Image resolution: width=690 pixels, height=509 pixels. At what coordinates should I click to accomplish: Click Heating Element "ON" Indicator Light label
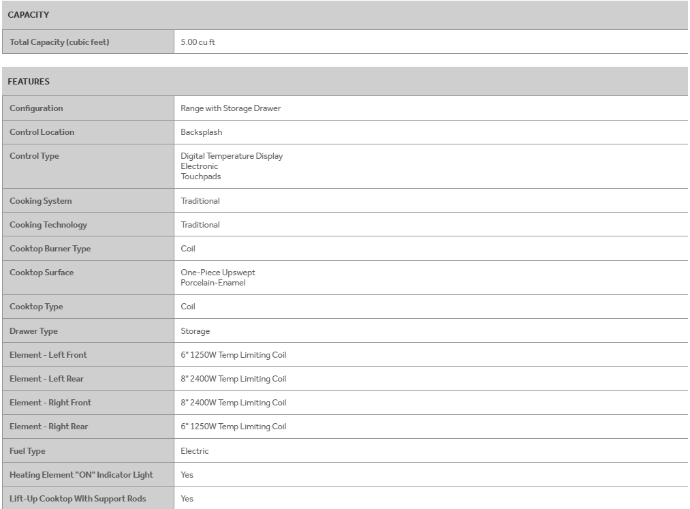tap(81, 475)
